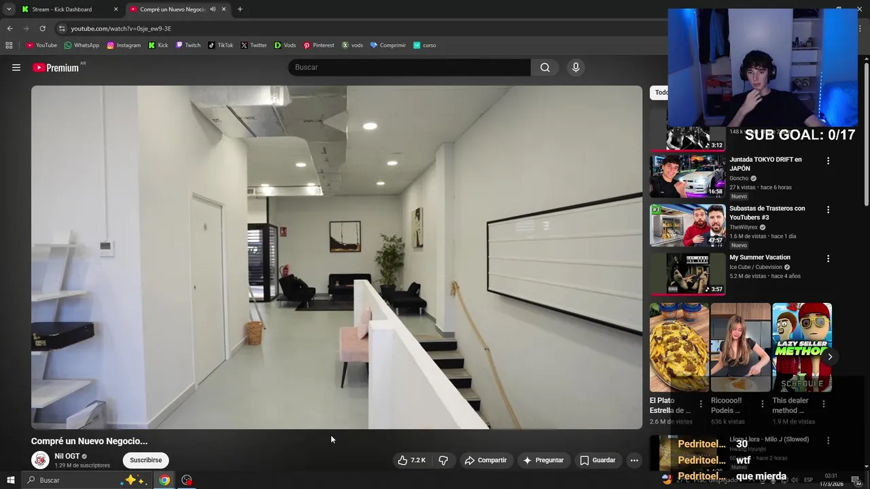The width and height of the screenshot is (870, 489).
Task: Dislike the video with thumbs down
Action: click(443, 460)
